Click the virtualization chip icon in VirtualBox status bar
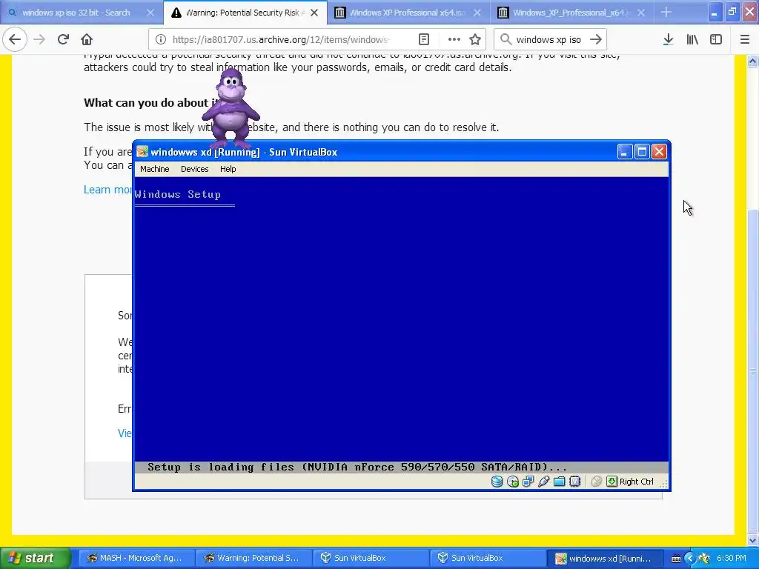Image resolution: width=759 pixels, height=569 pixels. [574, 482]
